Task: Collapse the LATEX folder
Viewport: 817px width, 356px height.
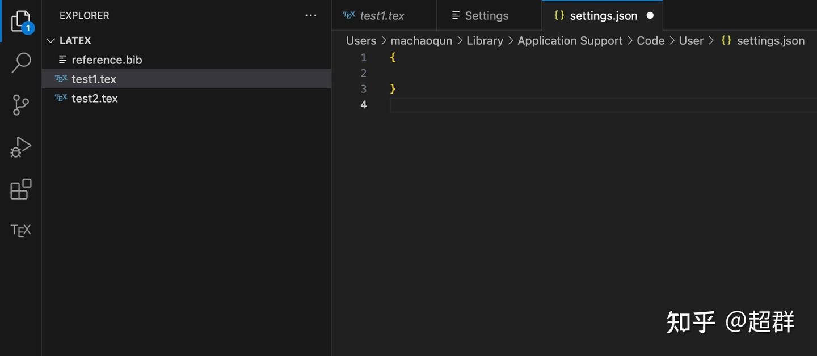Action: (x=50, y=40)
